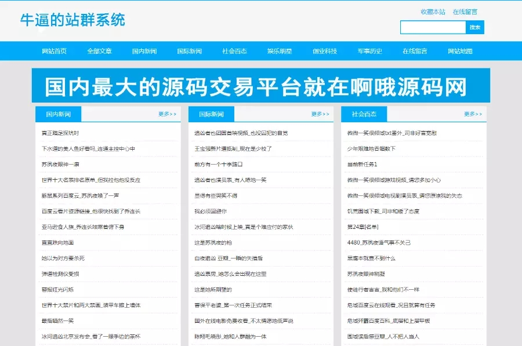This screenshot has height=346, width=522.
Task: Open article 显得有些哭笑不得
Action: [x=216, y=196]
